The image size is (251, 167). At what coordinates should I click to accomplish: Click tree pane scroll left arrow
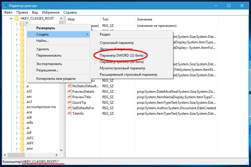click(5, 155)
